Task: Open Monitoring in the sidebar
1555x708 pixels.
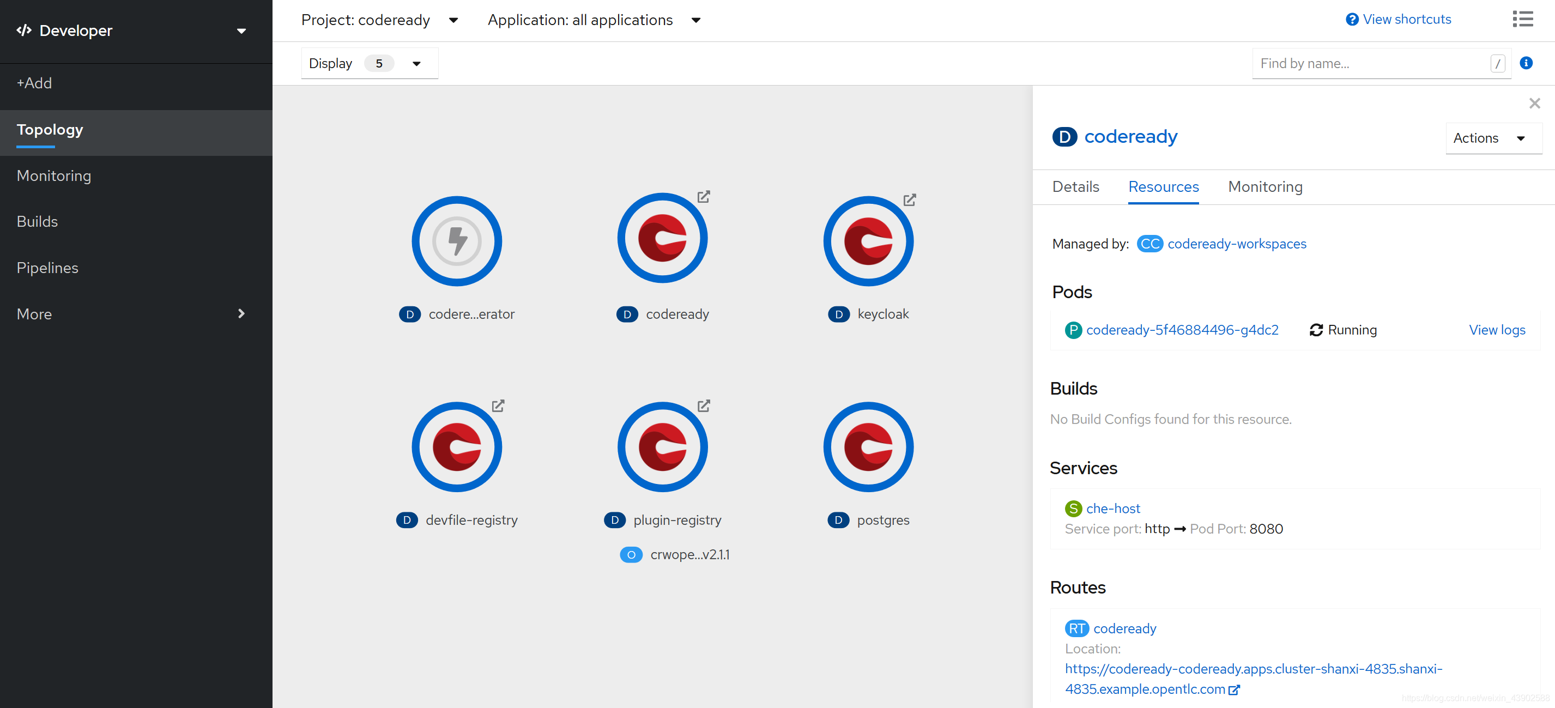Action: [136, 176]
